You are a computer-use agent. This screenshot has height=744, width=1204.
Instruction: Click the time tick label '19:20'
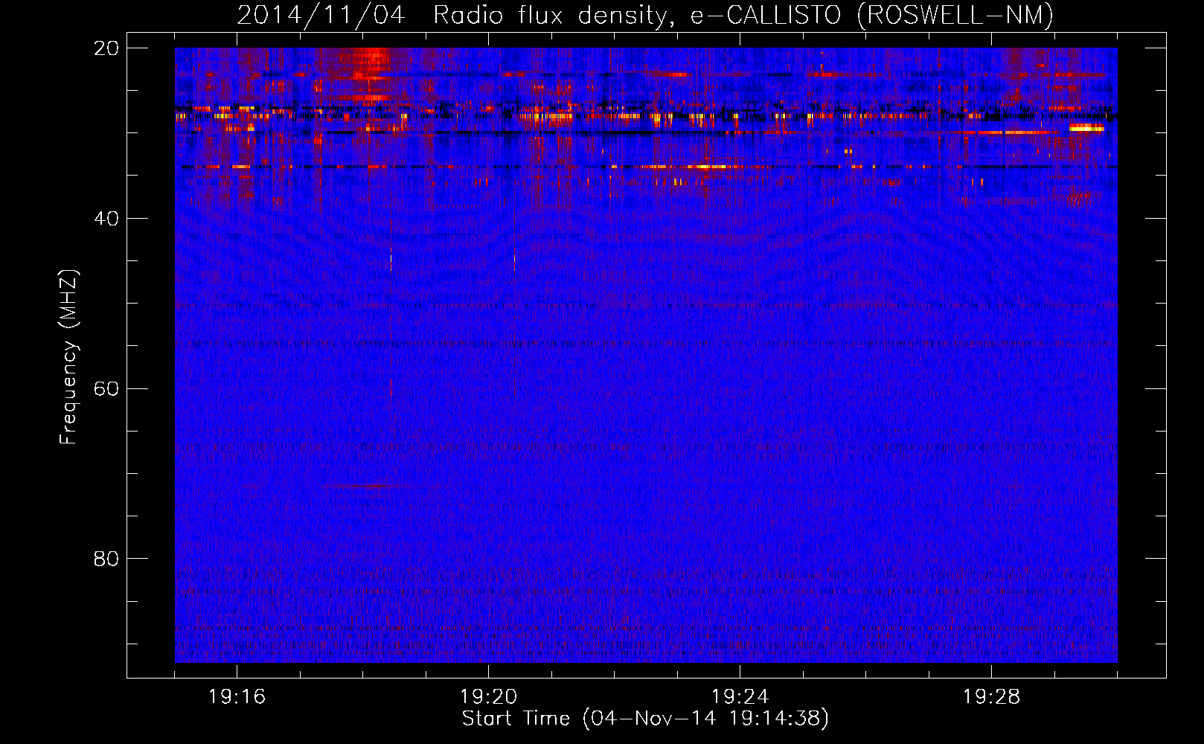(488, 697)
